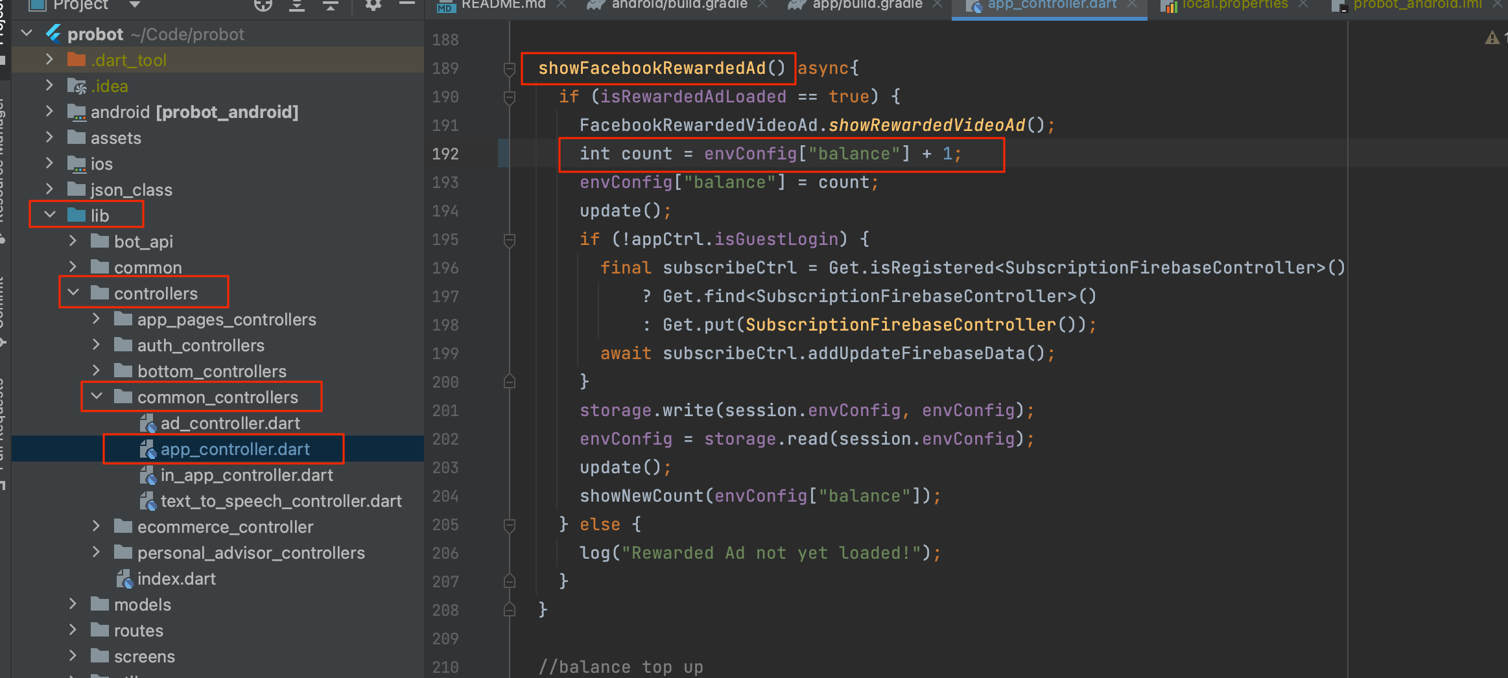Click line number 201 in gutter
Viewport: 1508px width, 678px height.
pos(445,410)
